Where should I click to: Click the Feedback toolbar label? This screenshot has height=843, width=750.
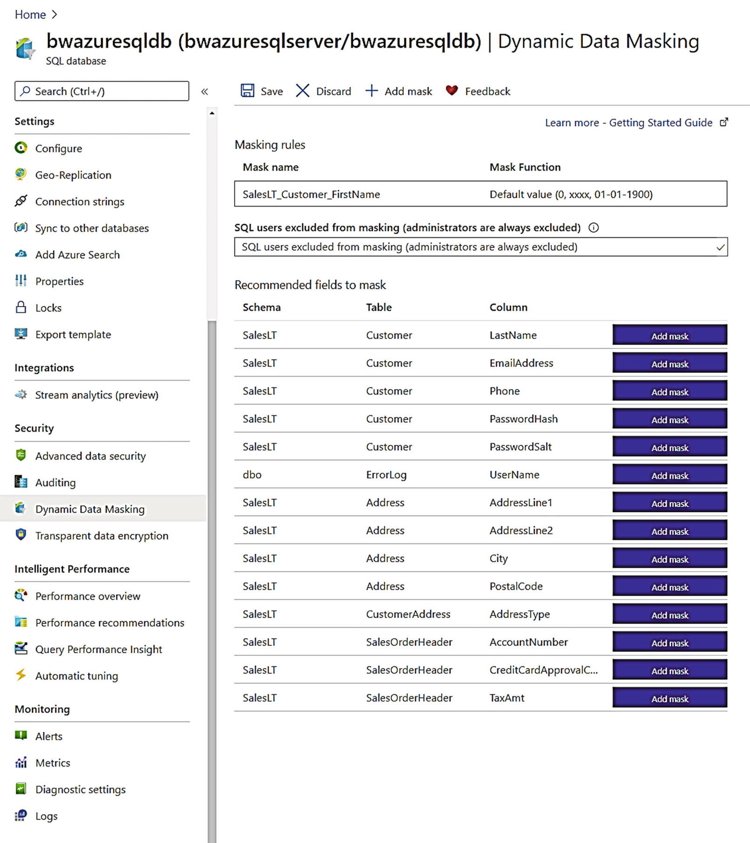(x=487, y=91)
